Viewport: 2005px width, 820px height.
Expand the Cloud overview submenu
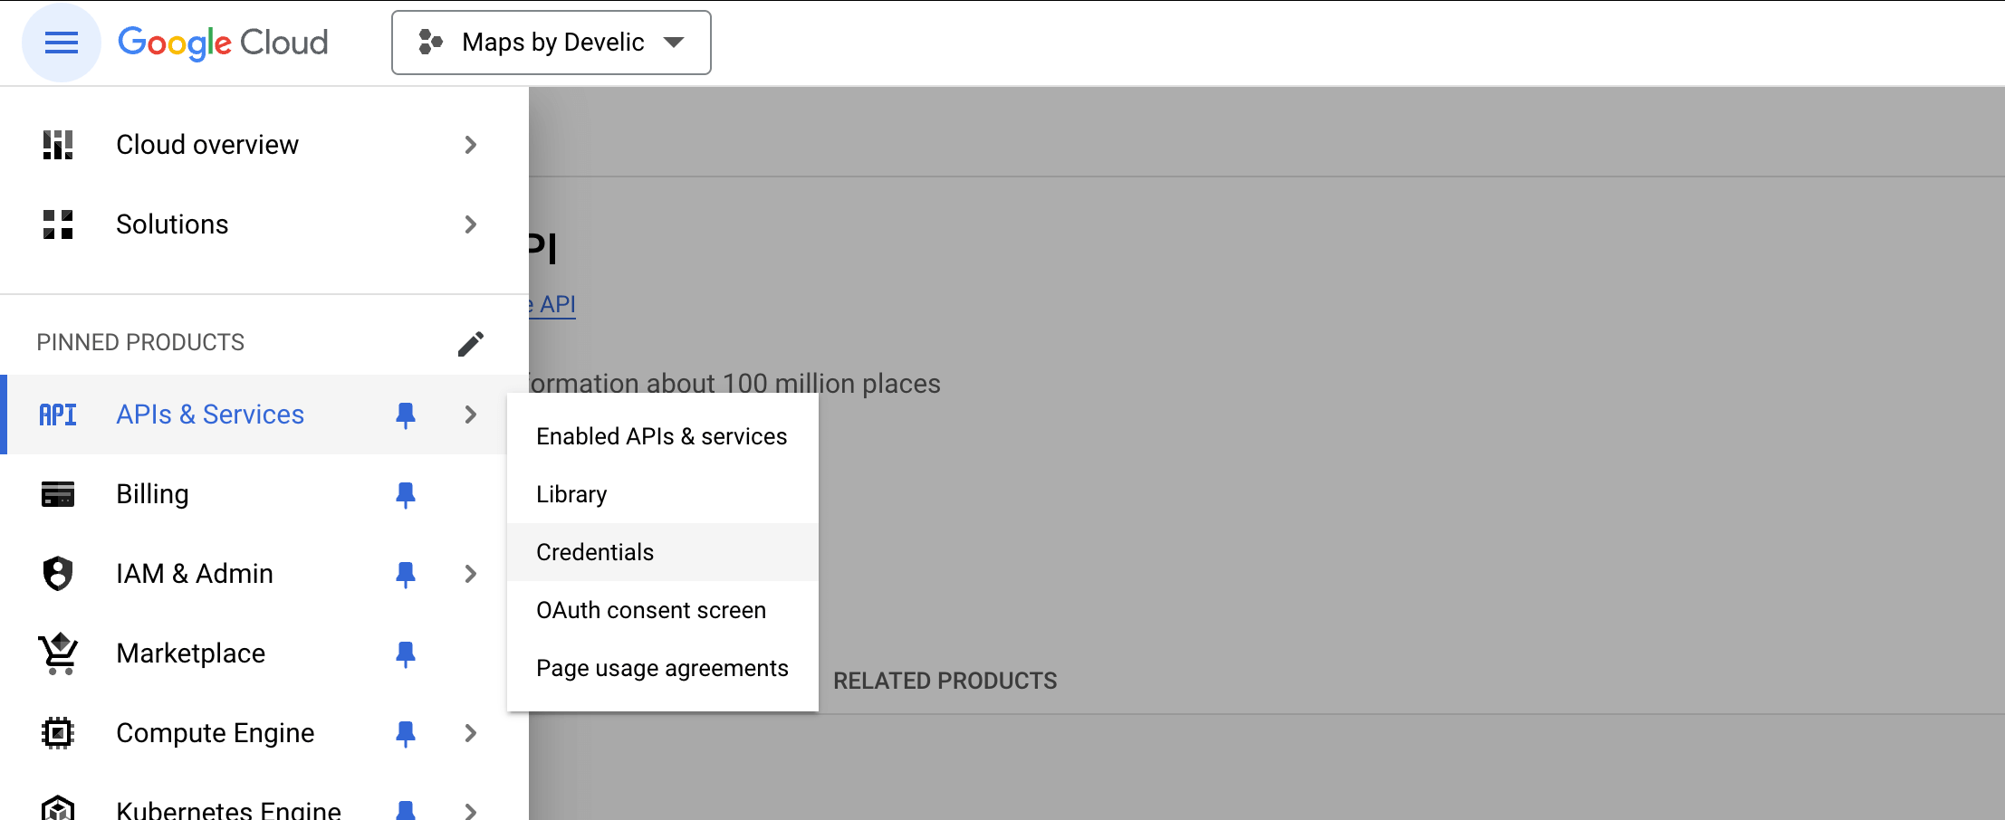pyautogui.click(x=470, y=144)
